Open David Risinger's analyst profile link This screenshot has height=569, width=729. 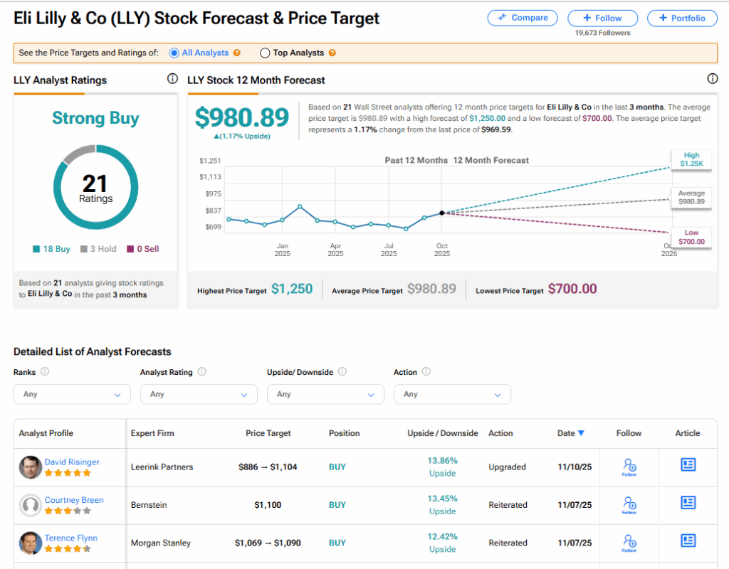[x=72, y=462]
